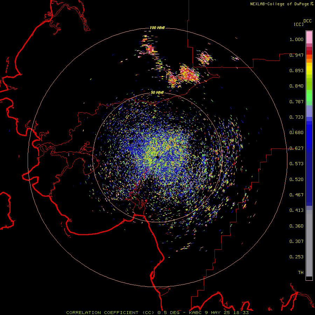This screenshot has width=315, height=315.
Task: Click the gray lower colorbar segment
Action: pyautogui.click(x=309, y=243)
